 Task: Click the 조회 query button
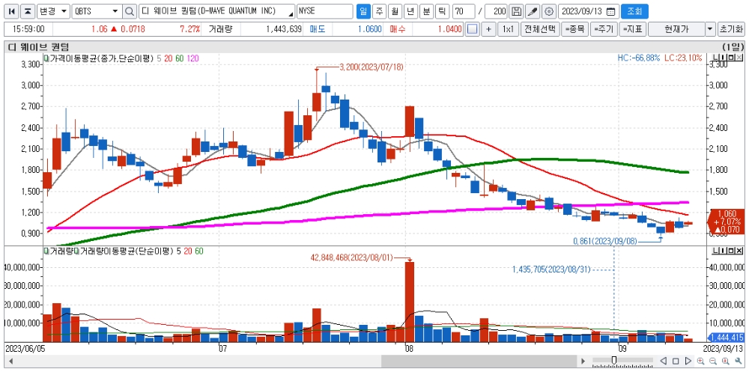635,11
